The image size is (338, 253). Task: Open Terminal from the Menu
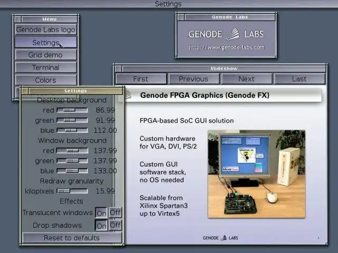tap(46, 67)
